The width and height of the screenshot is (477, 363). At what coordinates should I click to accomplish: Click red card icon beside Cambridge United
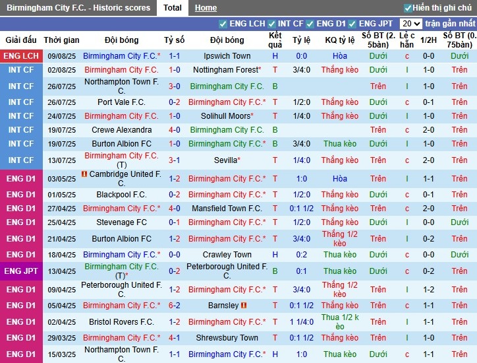pyautogui.click(x=84, y=174)
